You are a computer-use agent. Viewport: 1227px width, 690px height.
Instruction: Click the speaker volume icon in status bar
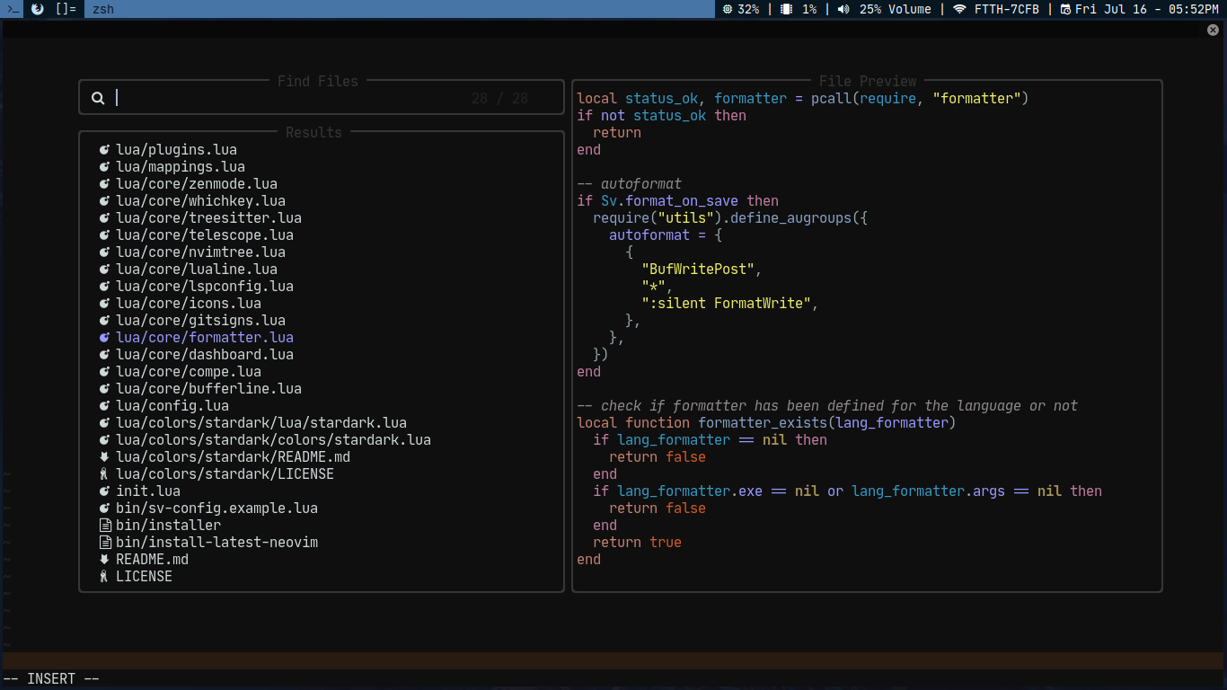(843, 9)
